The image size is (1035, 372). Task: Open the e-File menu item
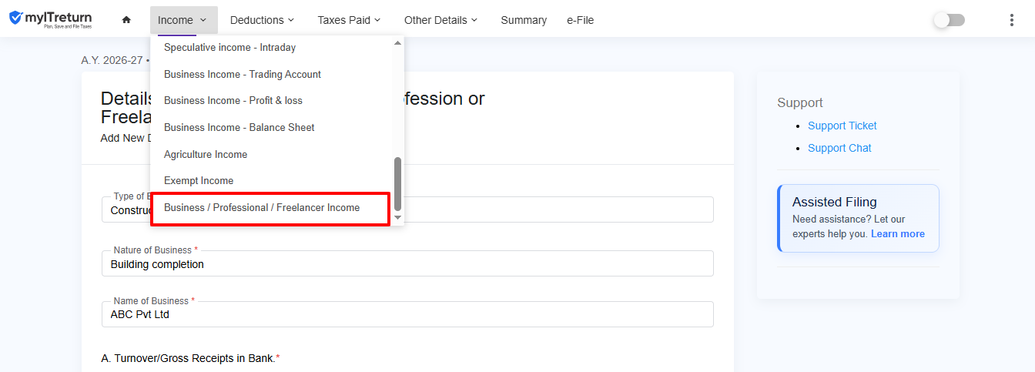pyautogui.click(x=580, y=20)
